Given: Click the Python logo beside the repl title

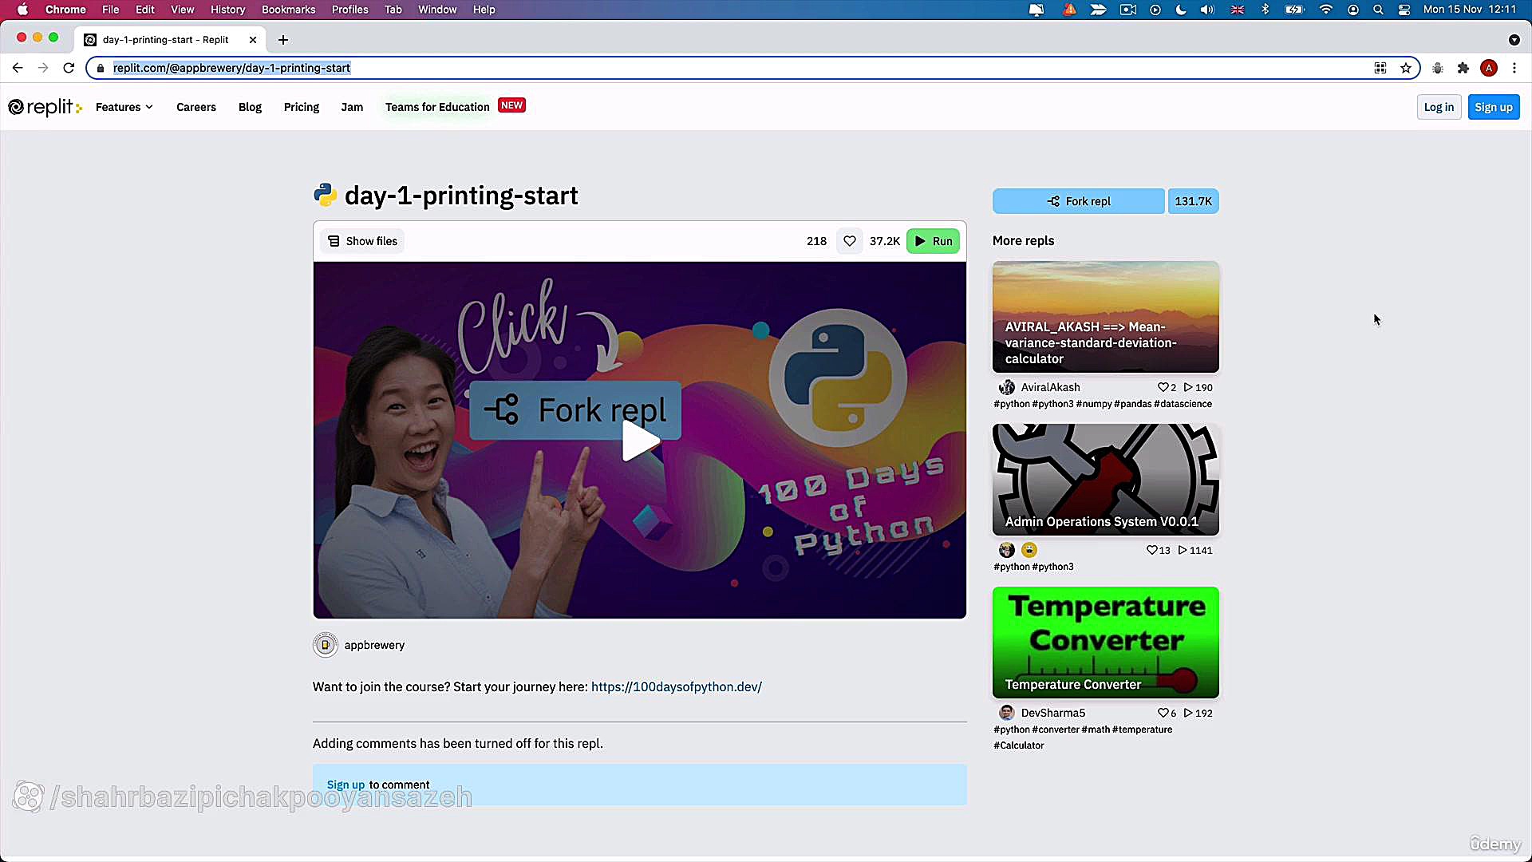Looking at the screenshot, I should coord(325,195).
